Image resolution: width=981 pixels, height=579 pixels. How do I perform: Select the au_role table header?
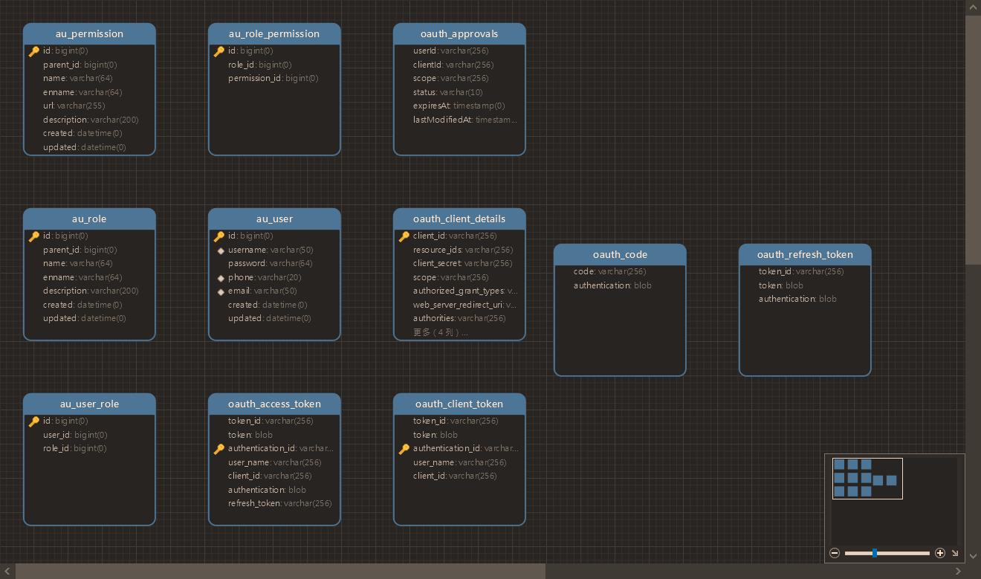click(x=89, y=219)
